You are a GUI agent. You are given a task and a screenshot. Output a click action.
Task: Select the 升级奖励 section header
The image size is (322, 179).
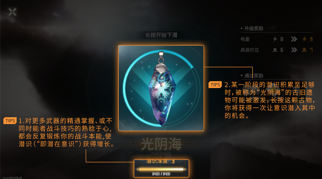pos(254,28)
